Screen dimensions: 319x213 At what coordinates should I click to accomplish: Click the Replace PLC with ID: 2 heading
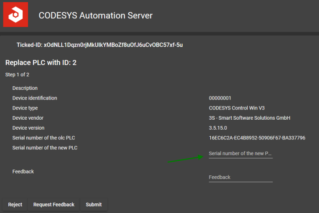[x=41, y=63]
